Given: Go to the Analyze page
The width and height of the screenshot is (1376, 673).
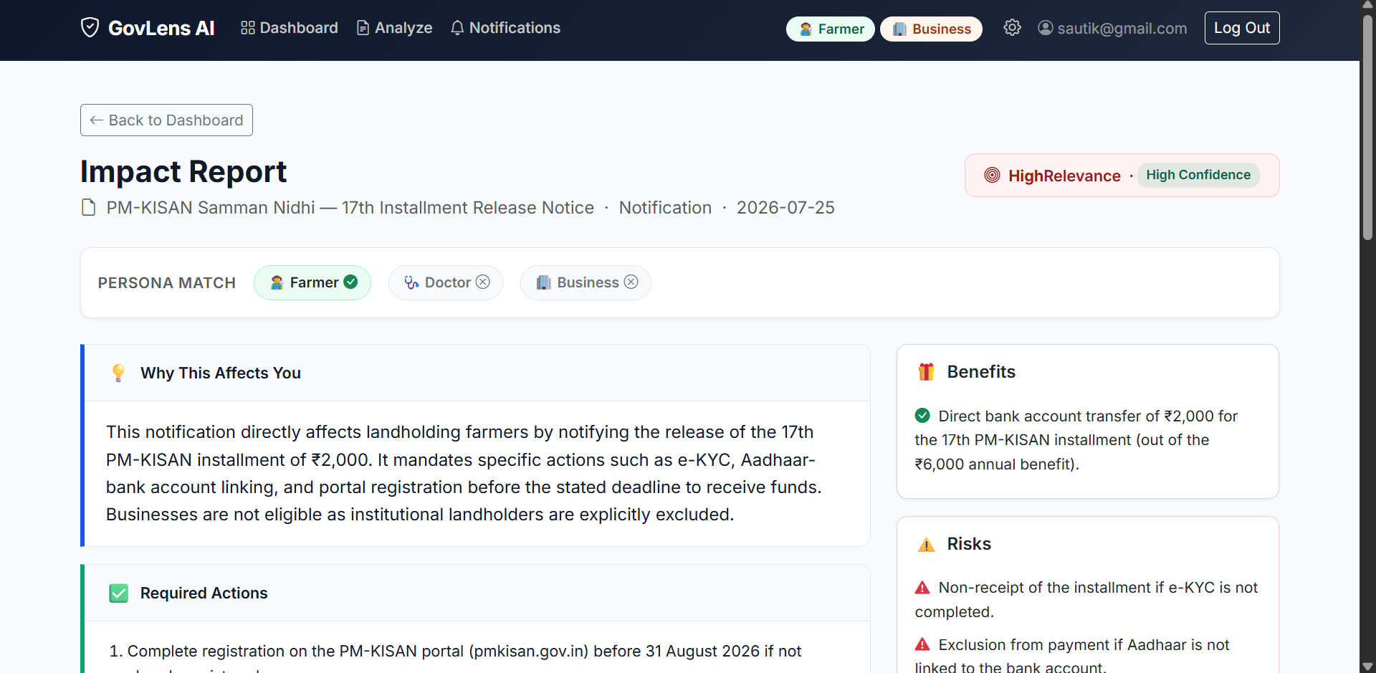Looking at the screenshot, I should click(x=395, y=28).
